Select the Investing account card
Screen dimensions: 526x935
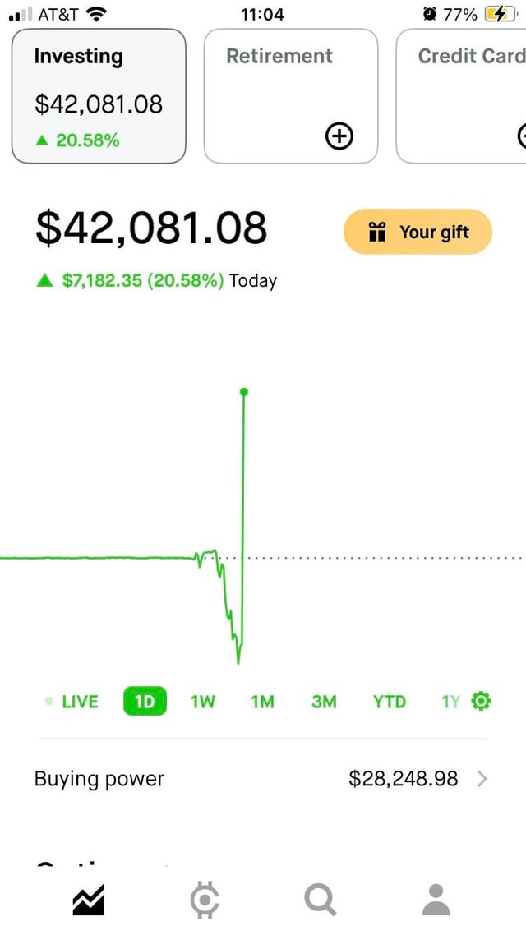pyautogui.click(x=99, y=96)
